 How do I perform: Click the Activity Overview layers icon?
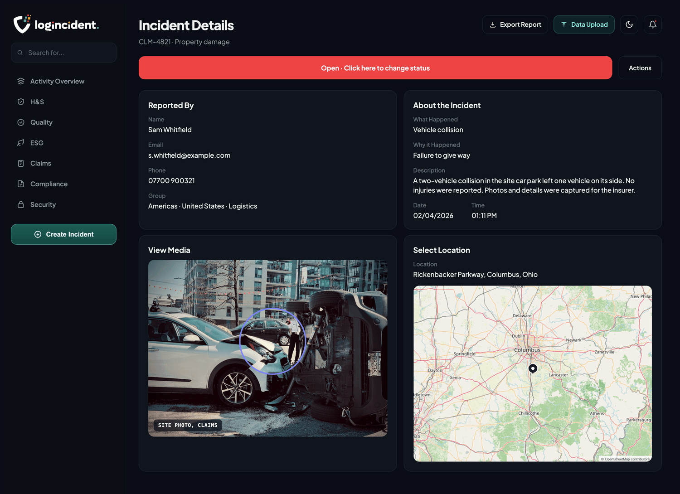21,81
